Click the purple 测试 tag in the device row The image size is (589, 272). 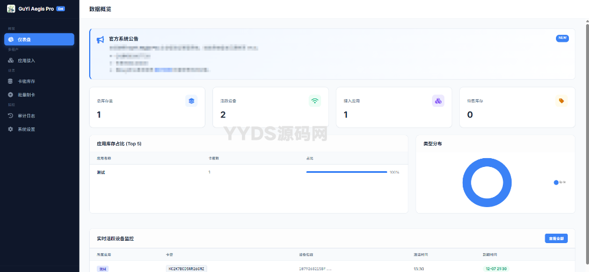103,269
